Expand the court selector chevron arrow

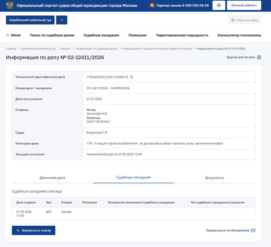pyautogui.click(x=62, y=20)
